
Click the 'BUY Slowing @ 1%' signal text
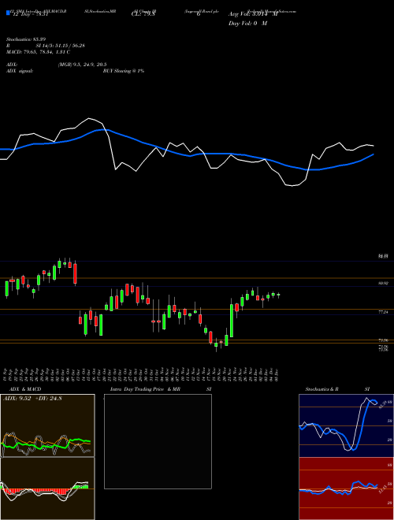coord(124,71)
